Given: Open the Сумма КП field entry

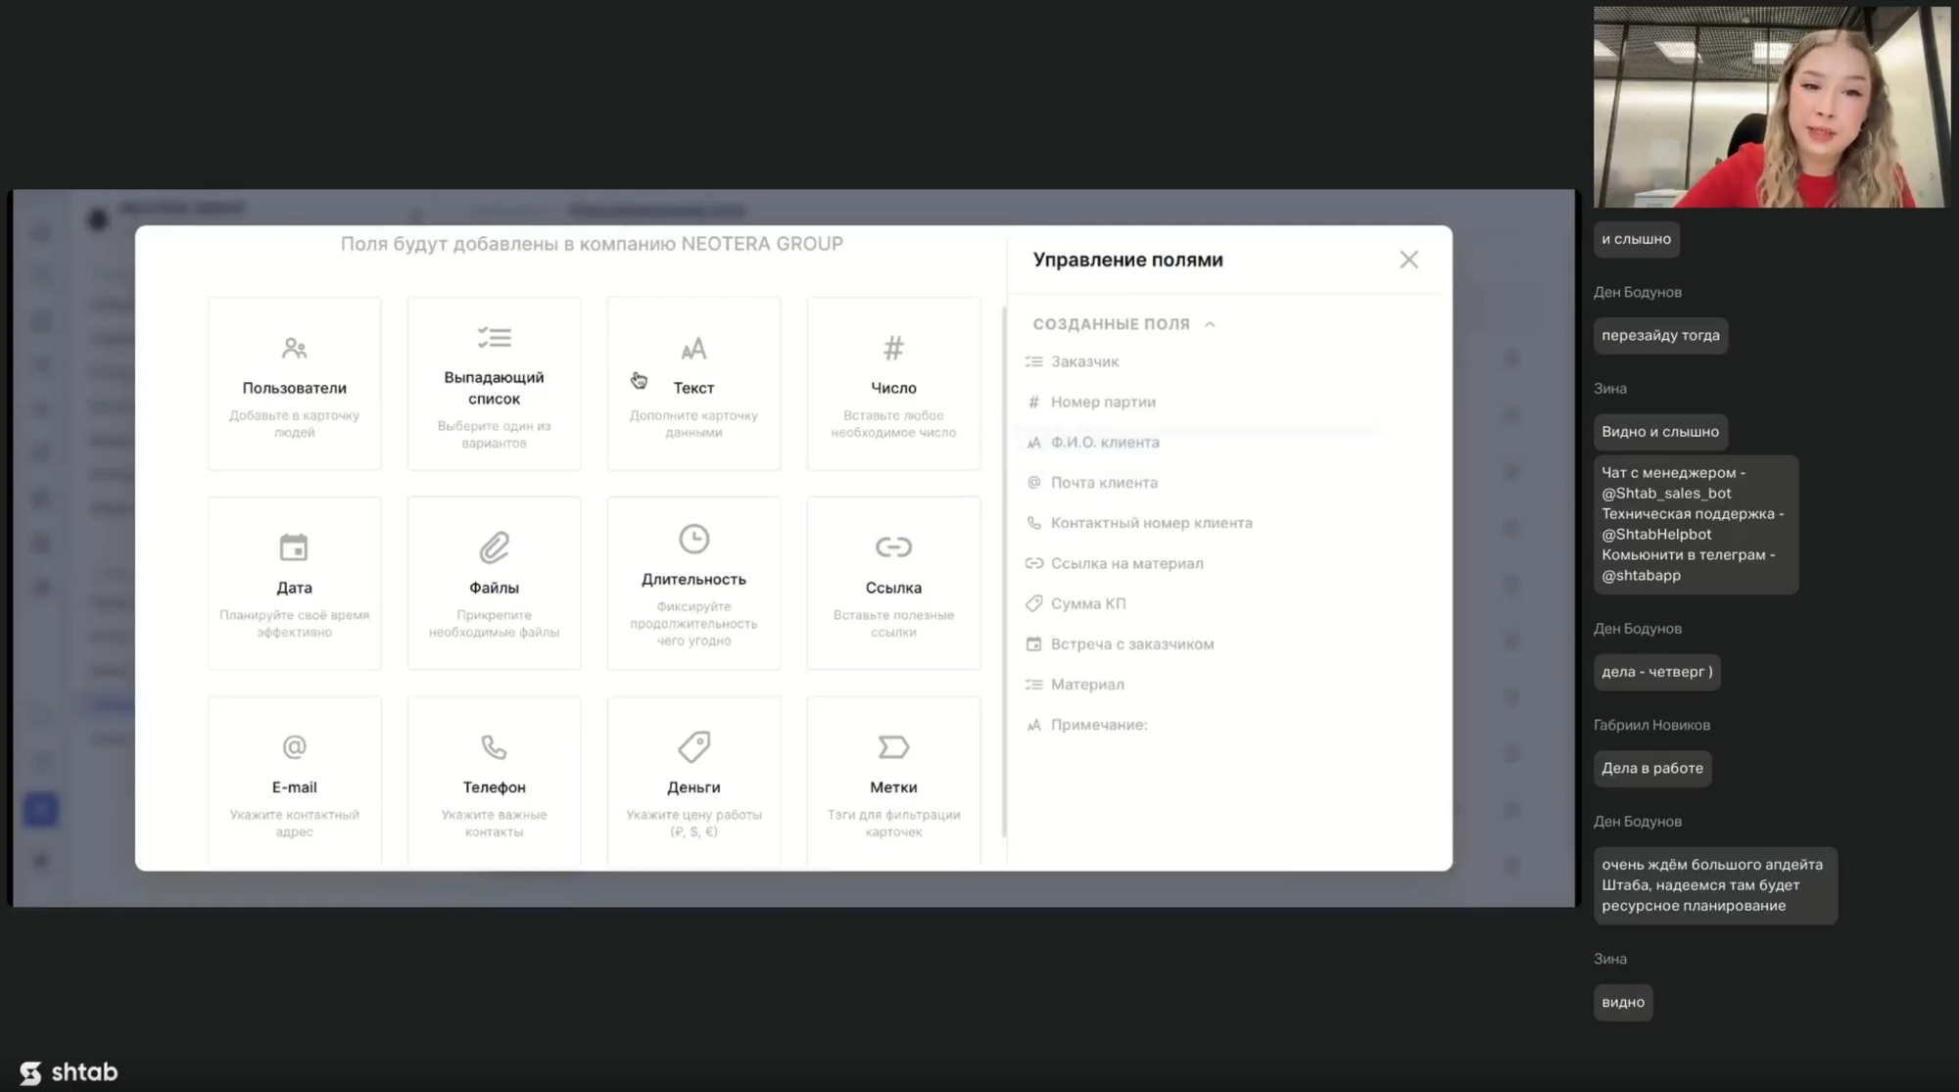Looking at the screenshot, I should coord(1087,603).
